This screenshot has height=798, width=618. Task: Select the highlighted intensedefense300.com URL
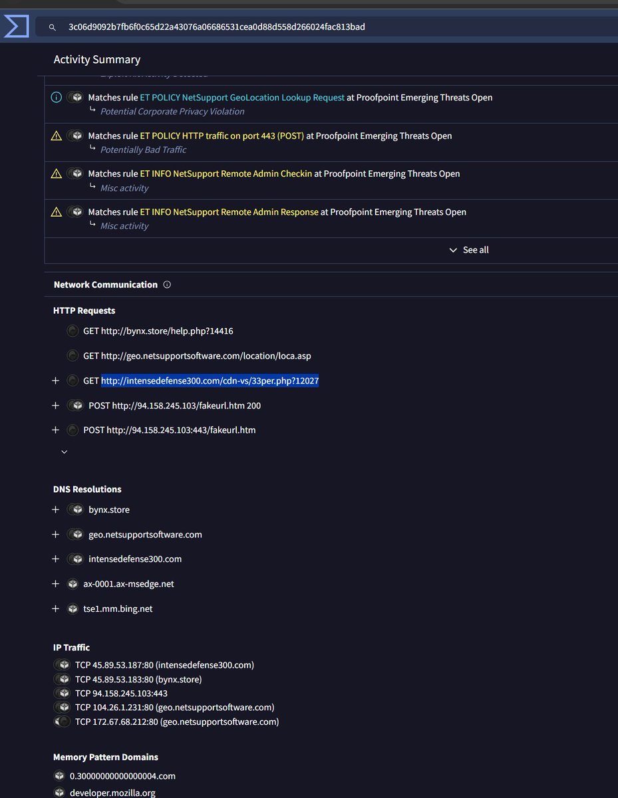click(x=210, y=380)
